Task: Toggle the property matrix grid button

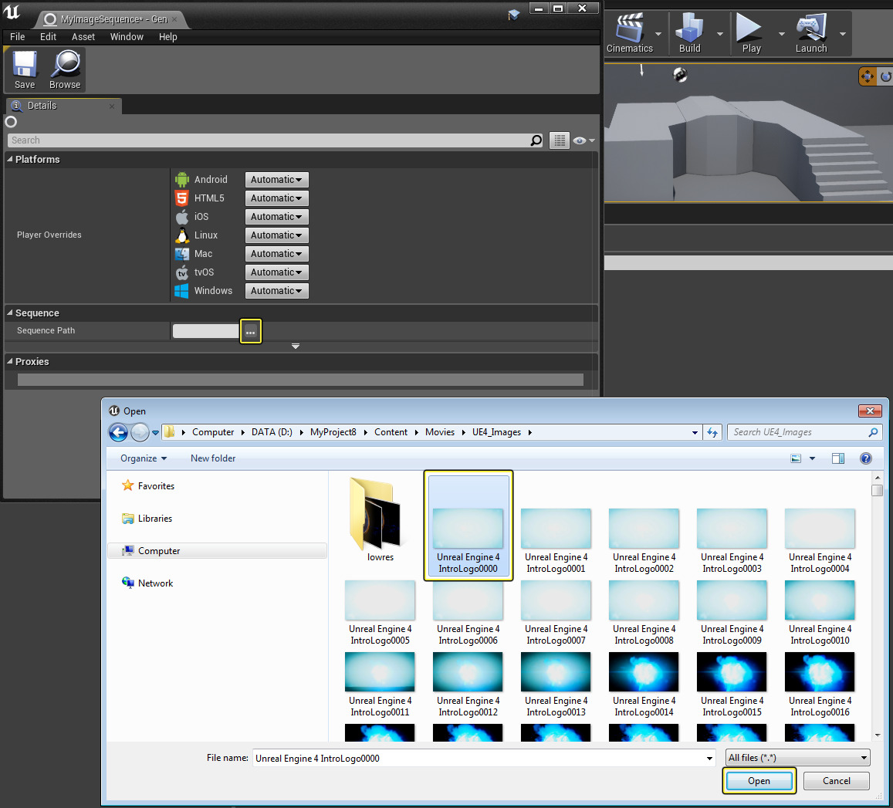Action: point(560,140)
